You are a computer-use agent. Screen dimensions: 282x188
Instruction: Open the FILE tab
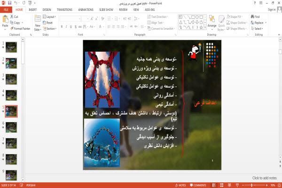click(x=6, y=10)
